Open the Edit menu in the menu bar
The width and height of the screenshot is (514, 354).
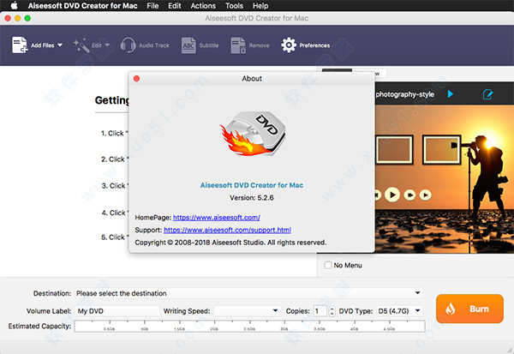(175, 6)
